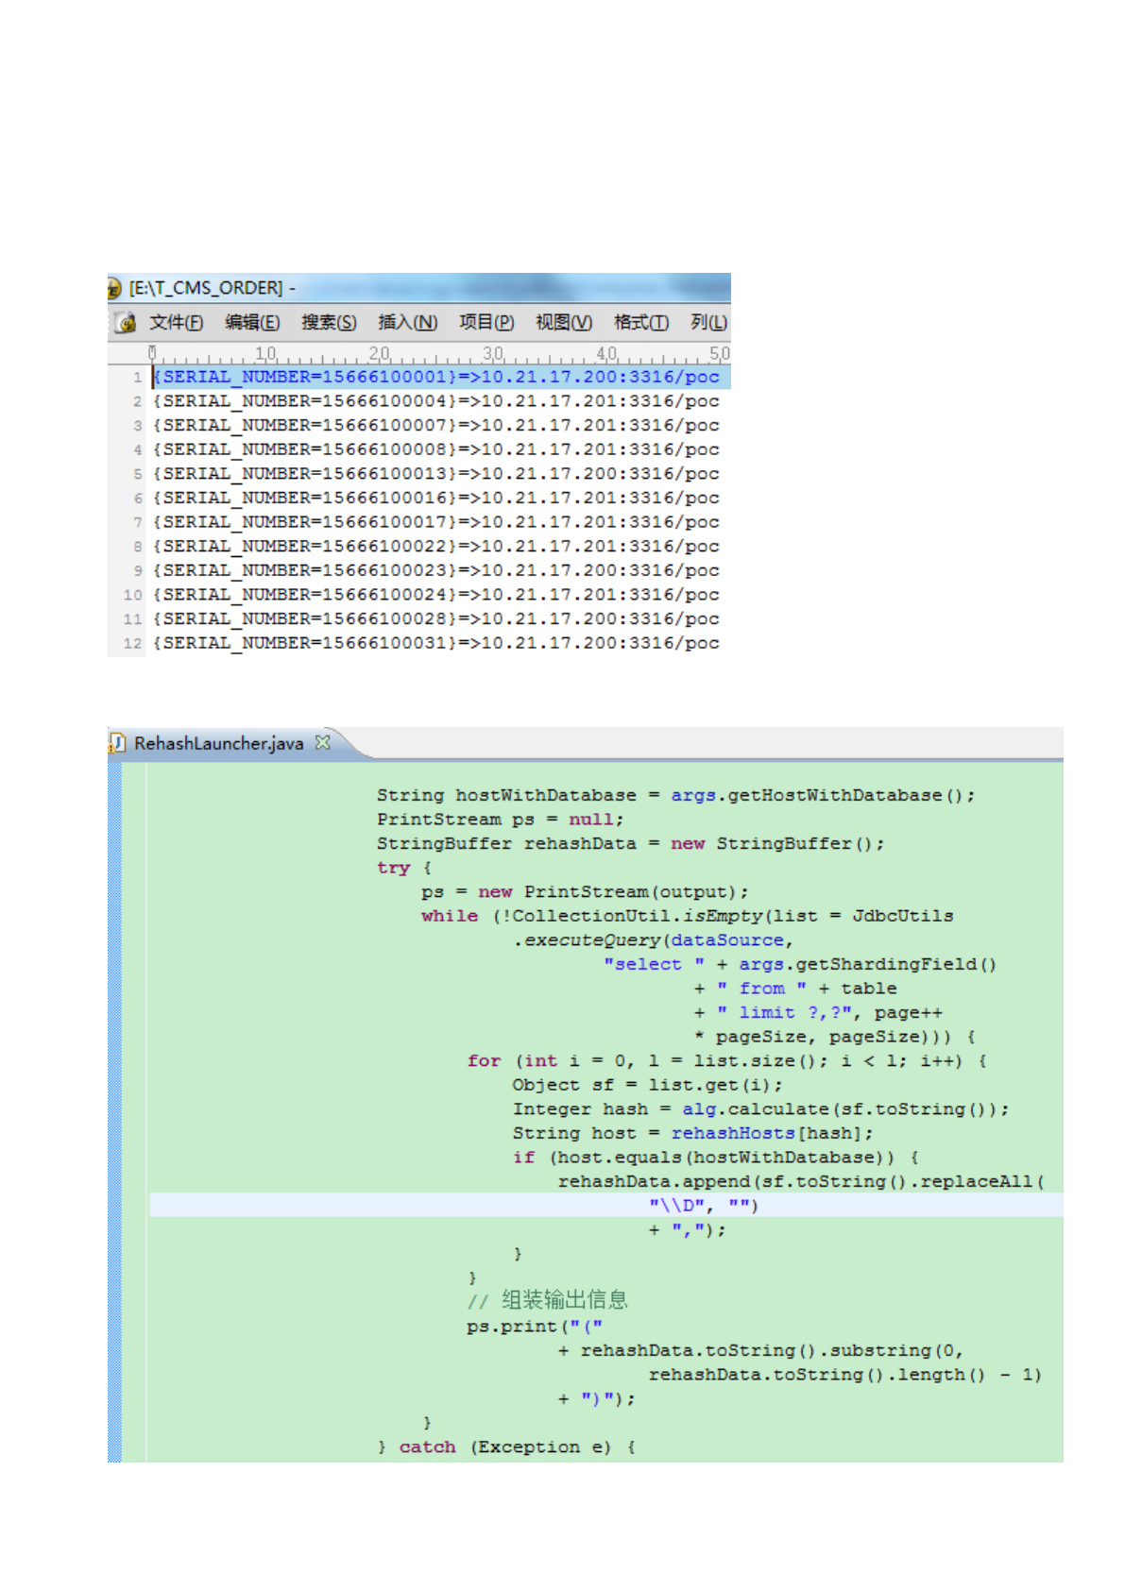Click the 'while (!CollectionUtil.isEmpty' line
The image size is (1125, 1590).
[688, 916]
